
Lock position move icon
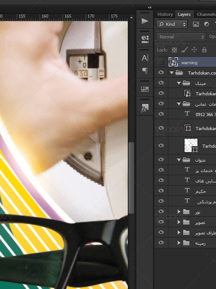click(x=194, y=50)
